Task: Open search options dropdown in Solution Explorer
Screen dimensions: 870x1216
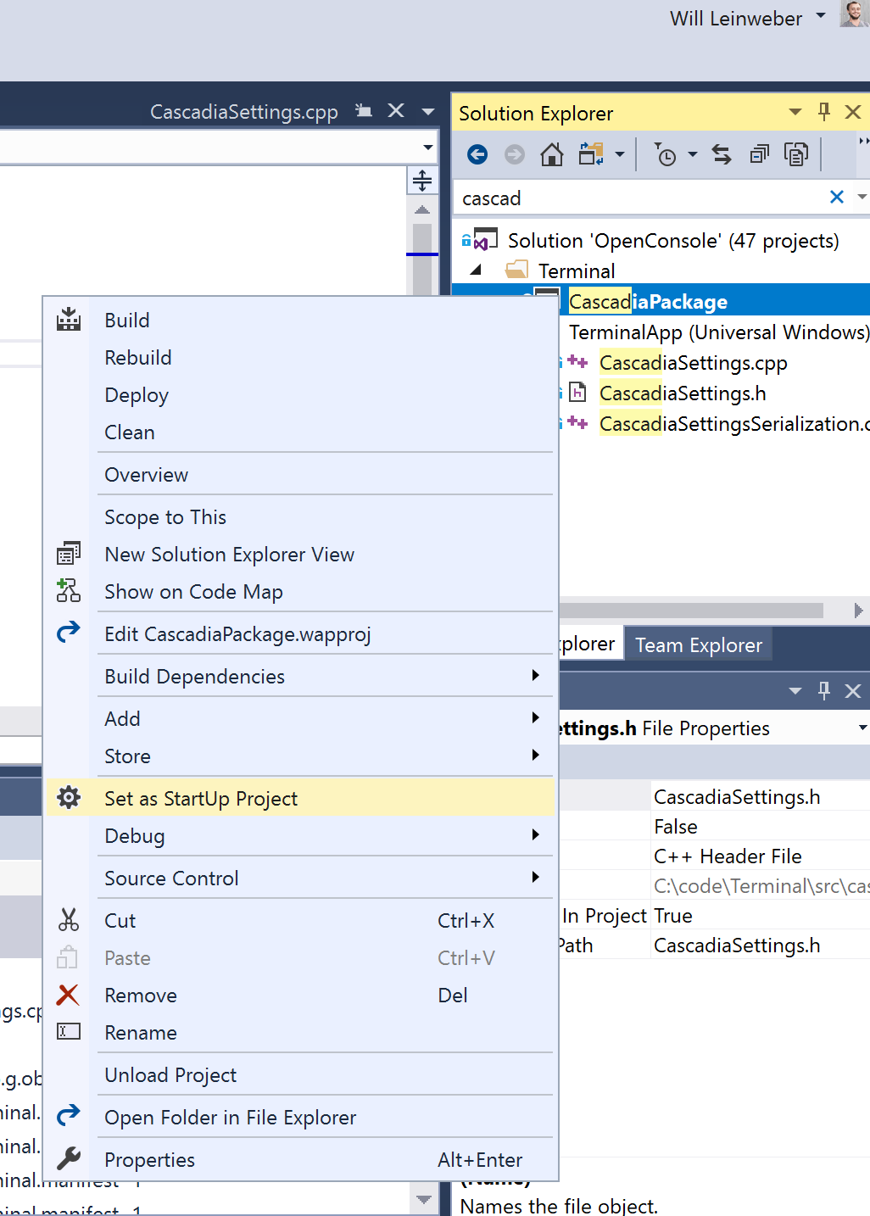Action: pyautogui.click(x=862, y=197)
